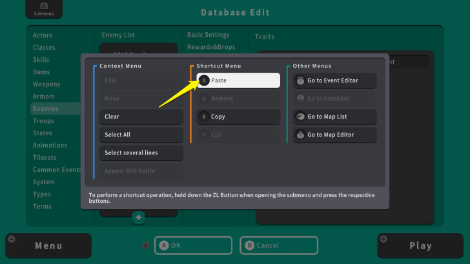Open States database category
Screen dimensions: 470x264
pos(43,133)
